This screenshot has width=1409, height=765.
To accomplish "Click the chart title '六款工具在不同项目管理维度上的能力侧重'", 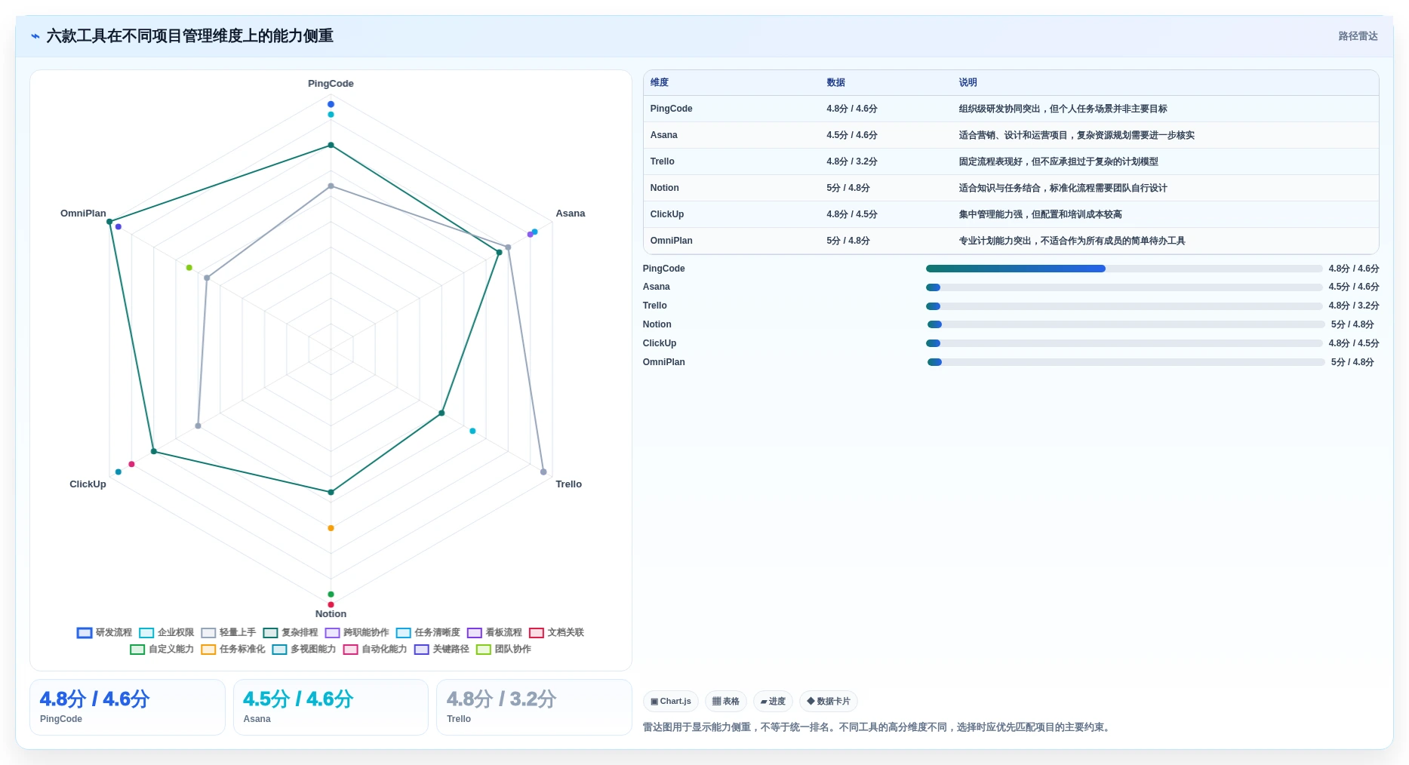I will (189, 36).
